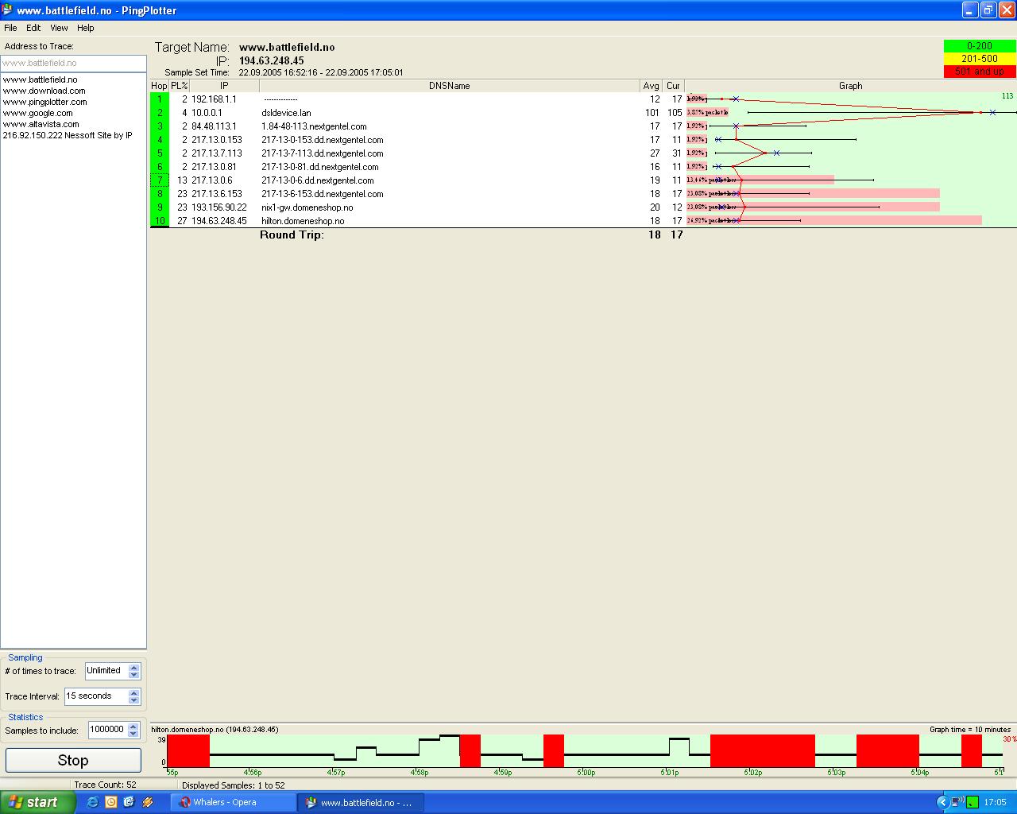Click the Address to Trace input field
The image size is (1017, 814).
(x=73, y=63)
